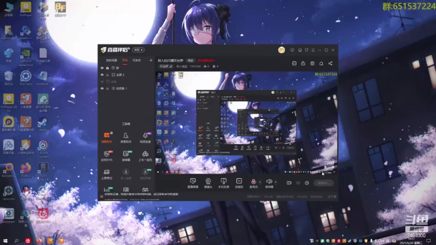Select the Firefox desktop shortcut

(26, 170)
